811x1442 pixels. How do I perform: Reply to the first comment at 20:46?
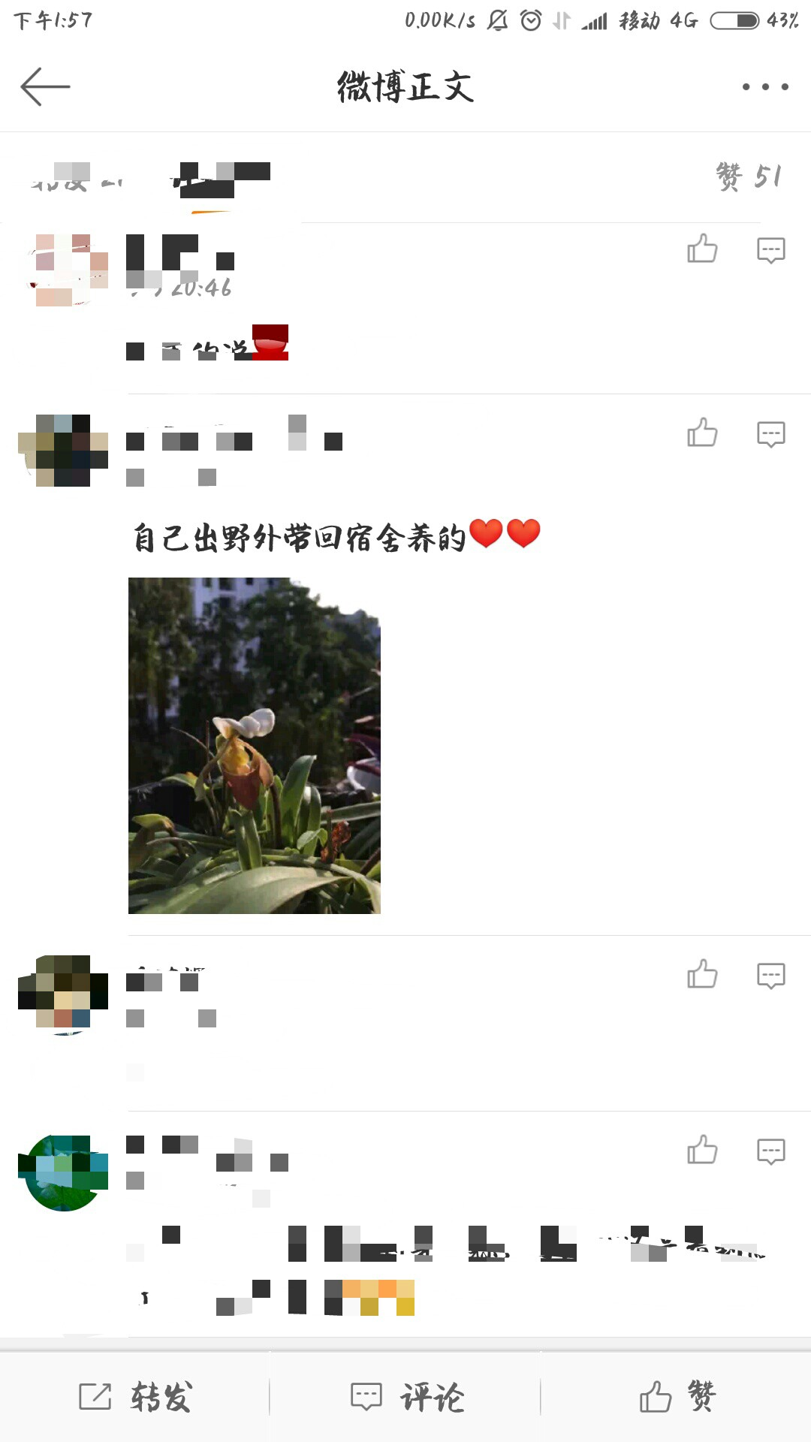click(770, 250)
